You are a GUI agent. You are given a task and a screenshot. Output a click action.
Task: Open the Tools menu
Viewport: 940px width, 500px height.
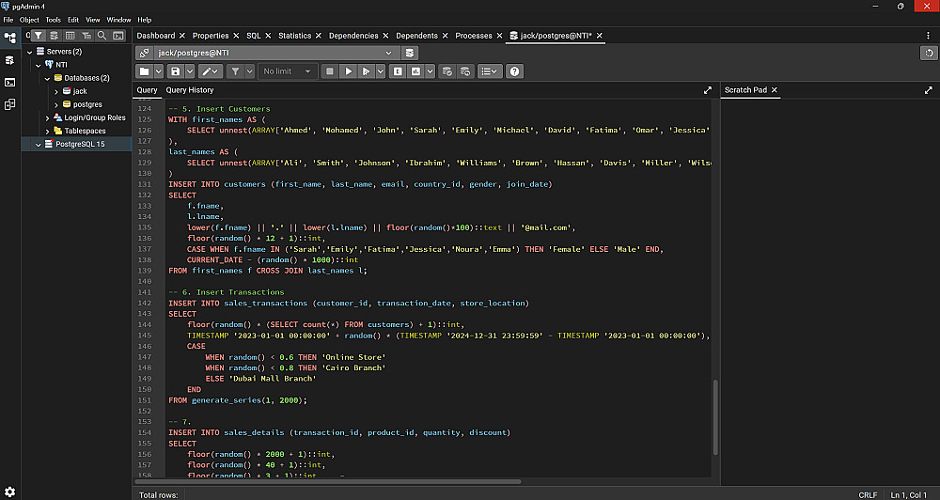(53, 19)
